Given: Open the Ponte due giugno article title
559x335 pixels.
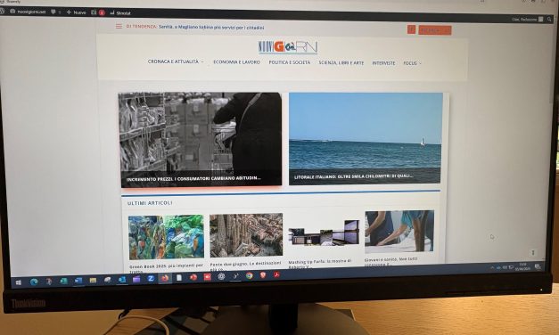Looking at the screenshot, I should click(x=246, y=266).
